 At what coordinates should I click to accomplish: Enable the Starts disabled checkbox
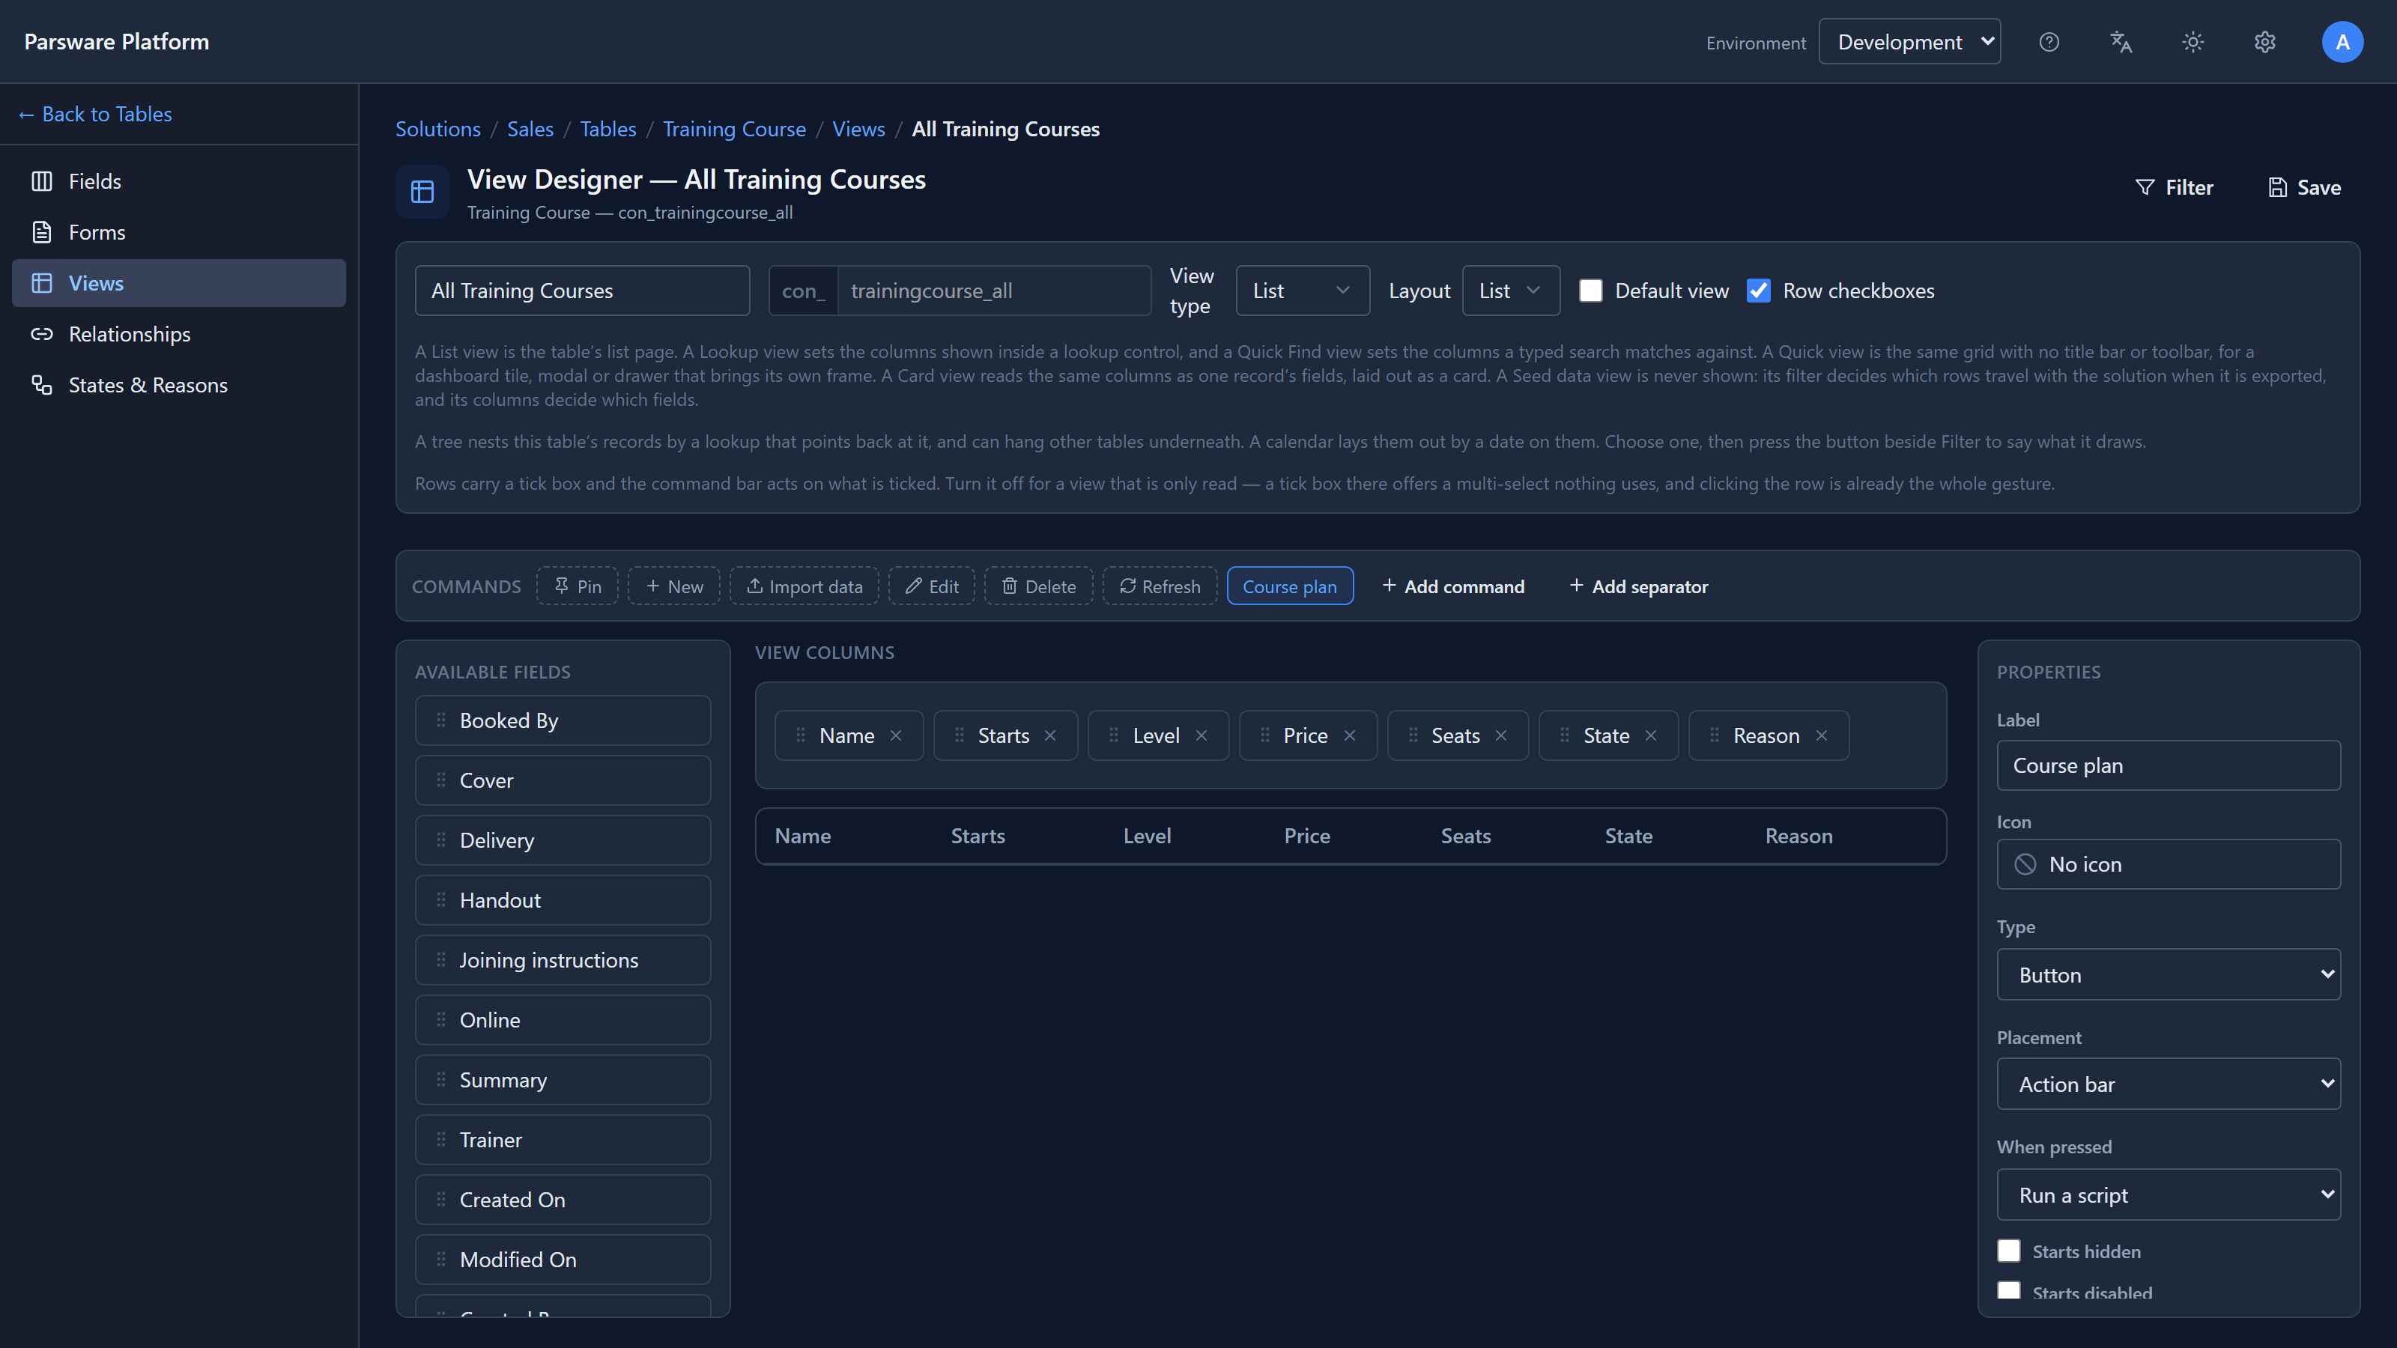click(2009, 1291)
